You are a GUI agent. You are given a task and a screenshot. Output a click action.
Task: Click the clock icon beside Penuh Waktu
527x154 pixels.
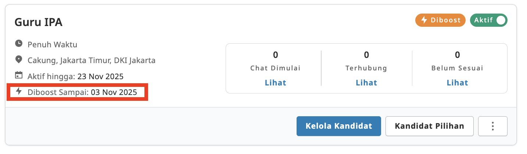click(x=18, y=44)
